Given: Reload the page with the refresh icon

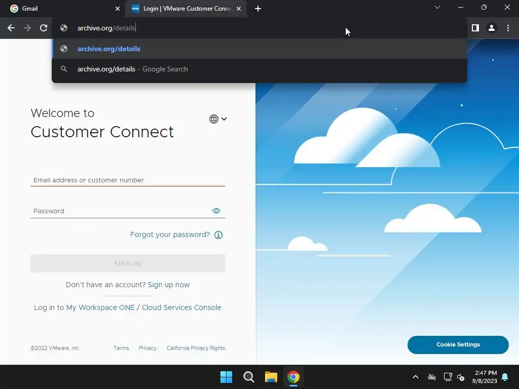Looking at the screenshot, I should [44, 28].
